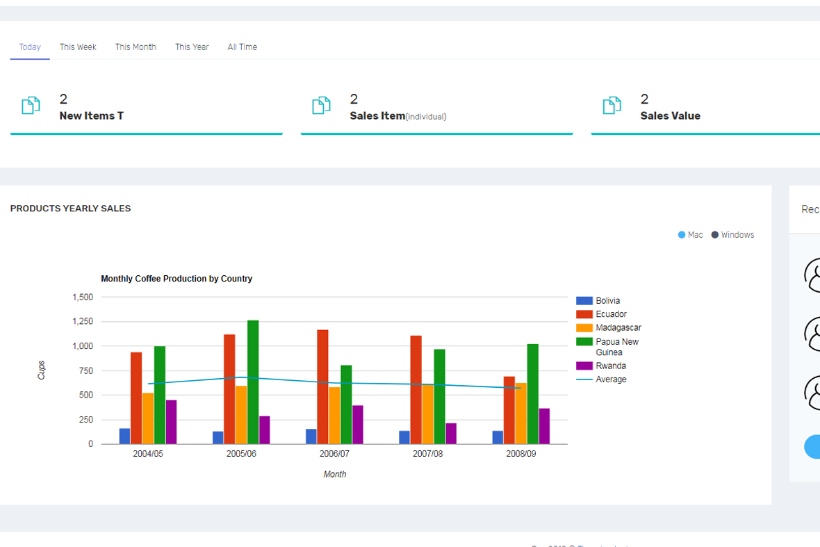Click the document icon beside Sales Value

tap(612, 106)
